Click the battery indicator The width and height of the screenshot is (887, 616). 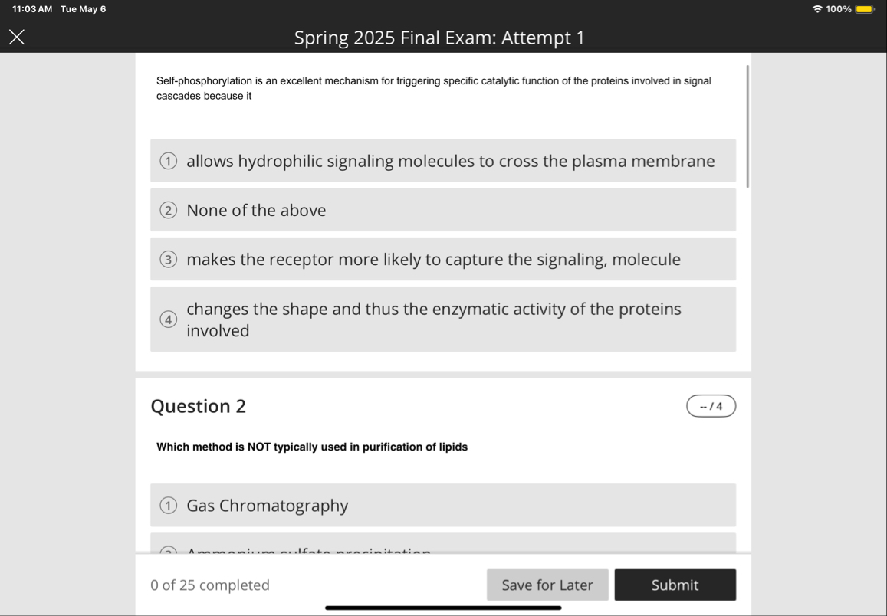click(x=865, y=8)
